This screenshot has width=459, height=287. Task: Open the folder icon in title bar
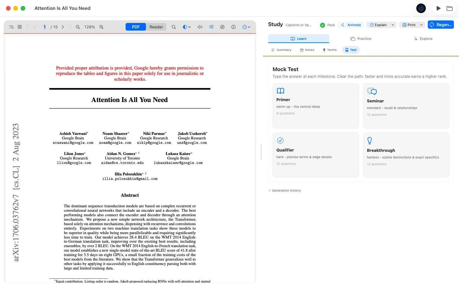click(x=449, y=8)
